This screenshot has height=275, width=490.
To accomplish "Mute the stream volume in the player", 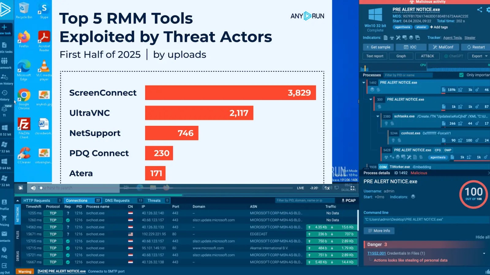I will point(33,188).
